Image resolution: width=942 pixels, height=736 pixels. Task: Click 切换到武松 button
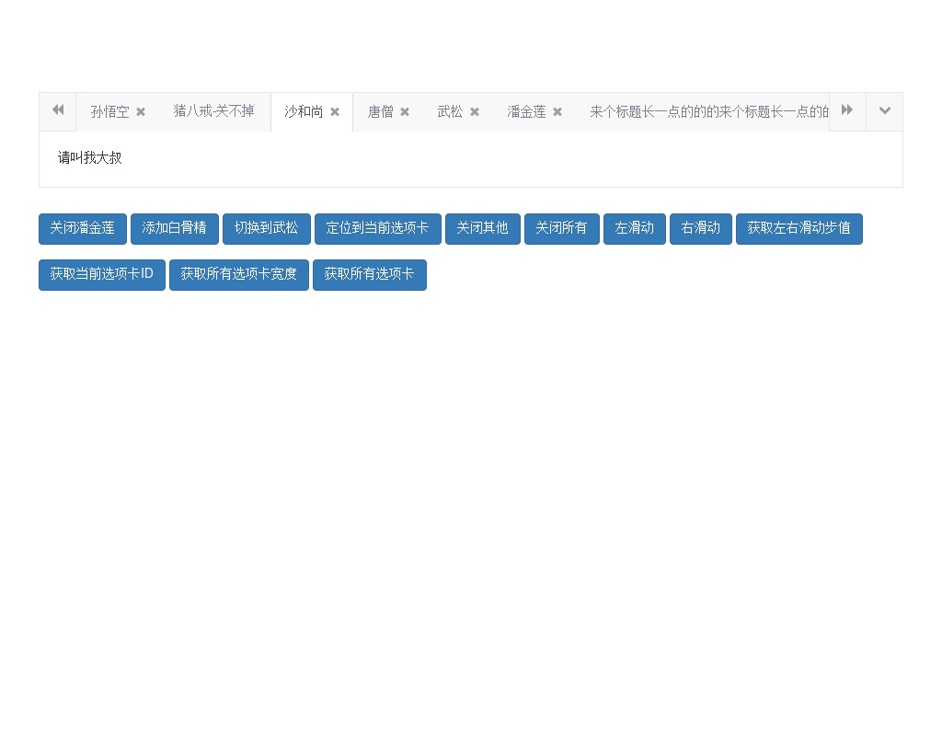click(x=267, y=228)
